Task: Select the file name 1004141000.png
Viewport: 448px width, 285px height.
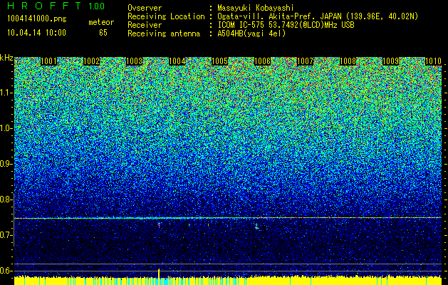Action: pyautogui.click(x=37, y=19)
